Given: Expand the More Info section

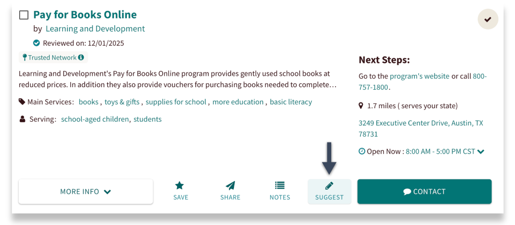Looking at the screenshot, I should click(86, 192).
